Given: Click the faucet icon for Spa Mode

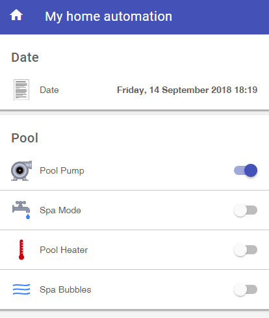Looking at the screenshot, I should [x=21, y=210].
